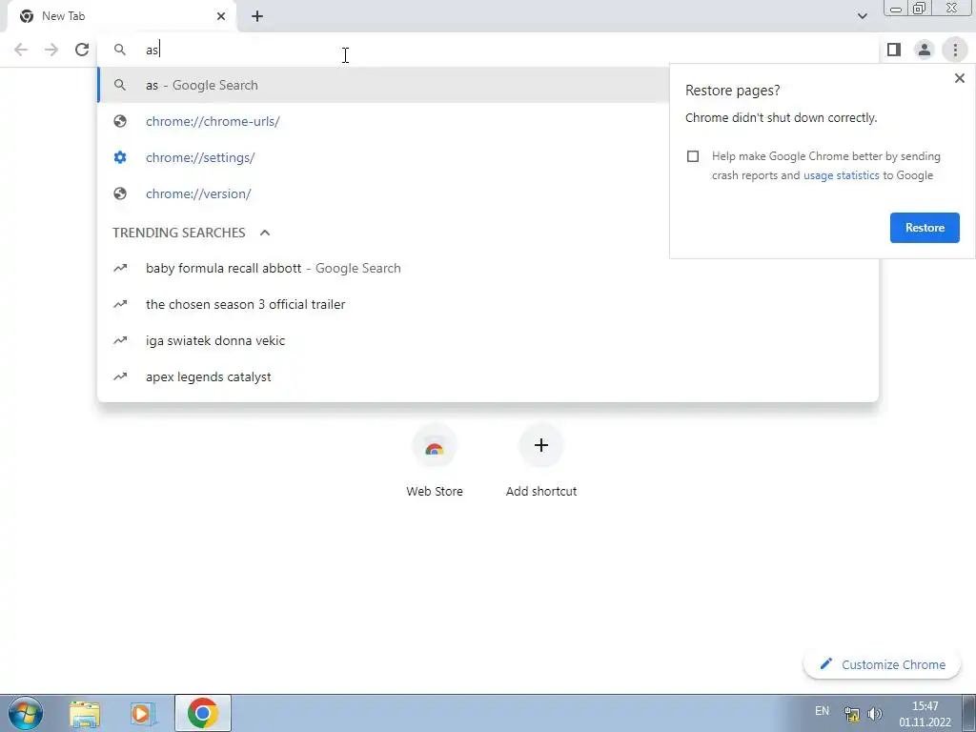Open the Windows Start menu
Viewport: 976px width, 732px height.
click(26, 713)
